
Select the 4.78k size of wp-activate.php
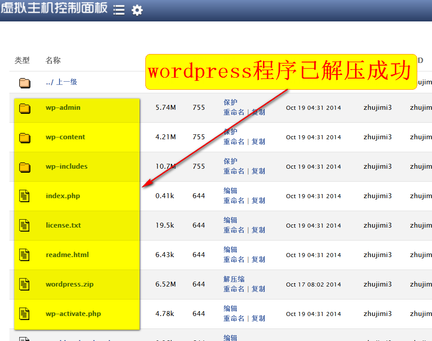point(165,313)
